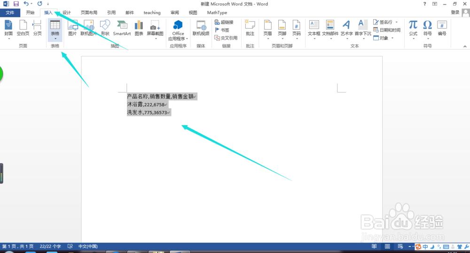The image size is (470, 253).
Task: Switch to Web Layout view
Action: (x=400, y=246)
